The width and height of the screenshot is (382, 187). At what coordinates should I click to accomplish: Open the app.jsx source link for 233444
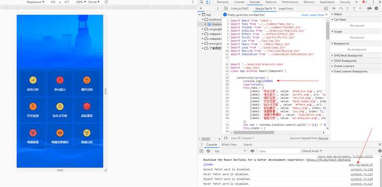click(x=361, y=165)
